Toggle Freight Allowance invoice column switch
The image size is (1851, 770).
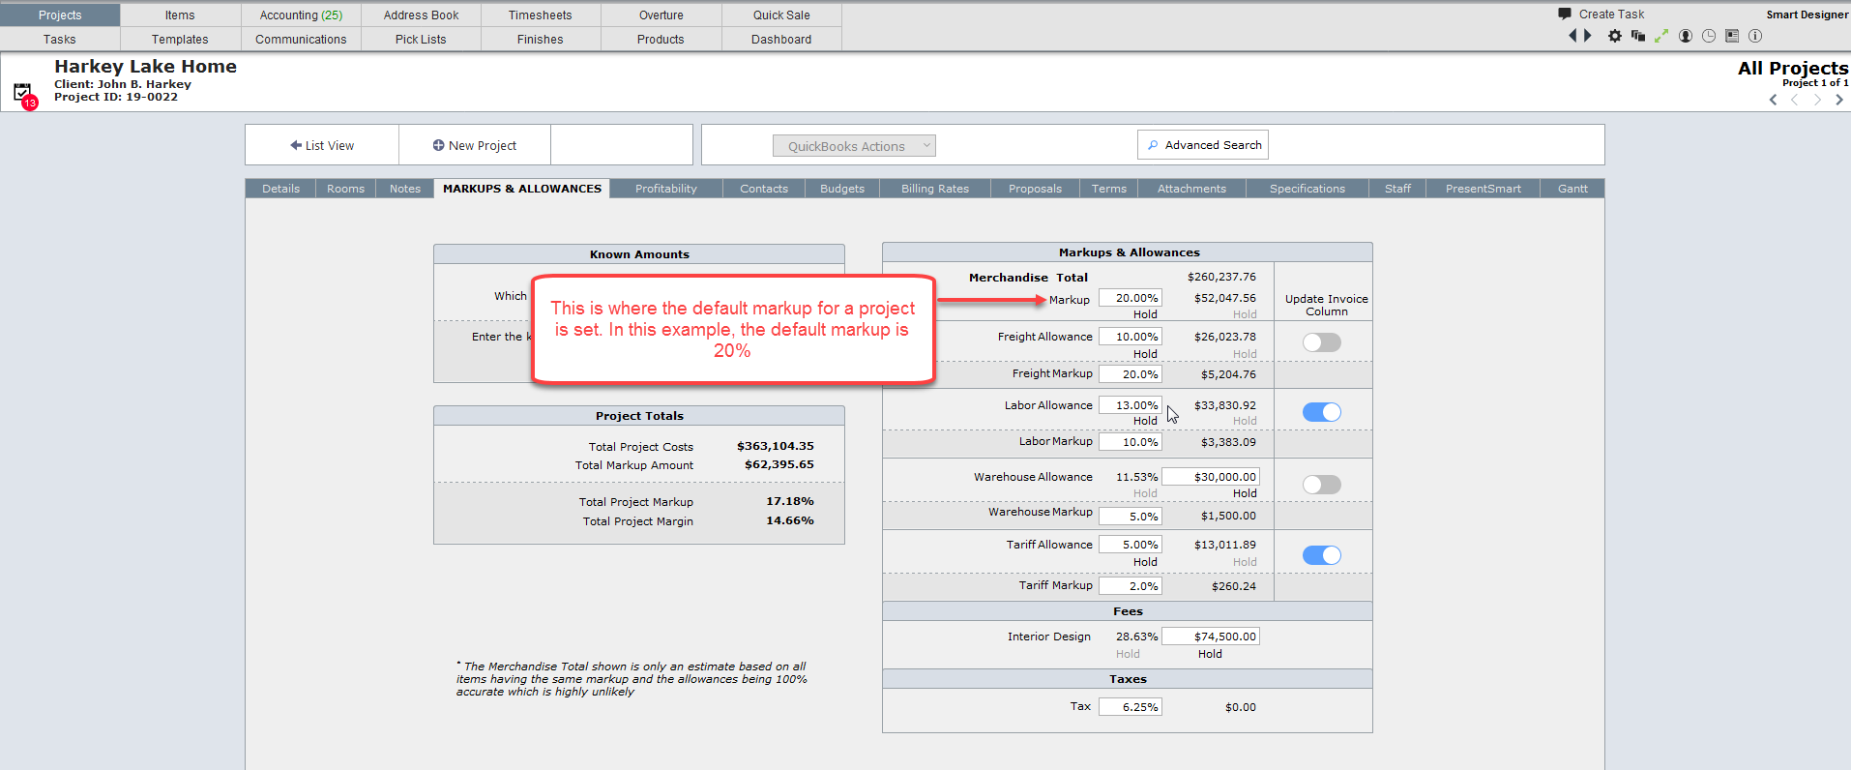(x=1322, y=342)
